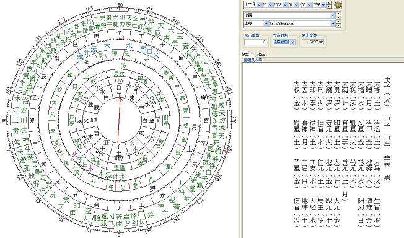Switch to the 批注 tab
This screenshot has height=238, width=404.
(261, 54)
